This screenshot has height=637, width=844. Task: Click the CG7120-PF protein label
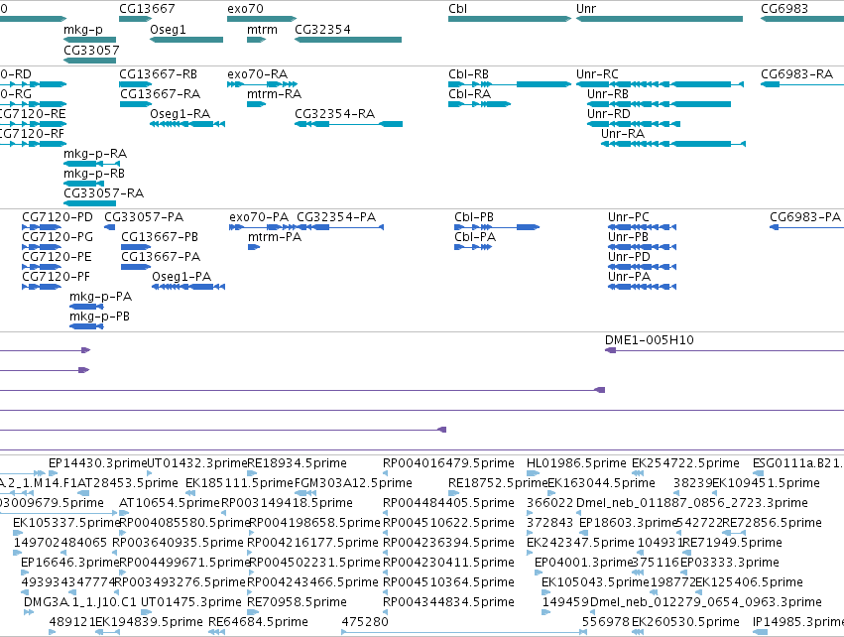click(56, 277)
